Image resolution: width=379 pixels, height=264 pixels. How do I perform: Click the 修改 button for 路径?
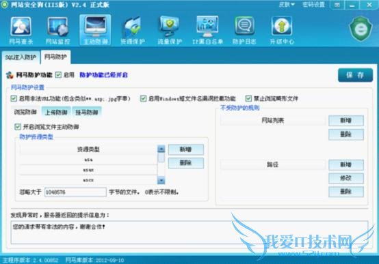[x=346, y=179]
